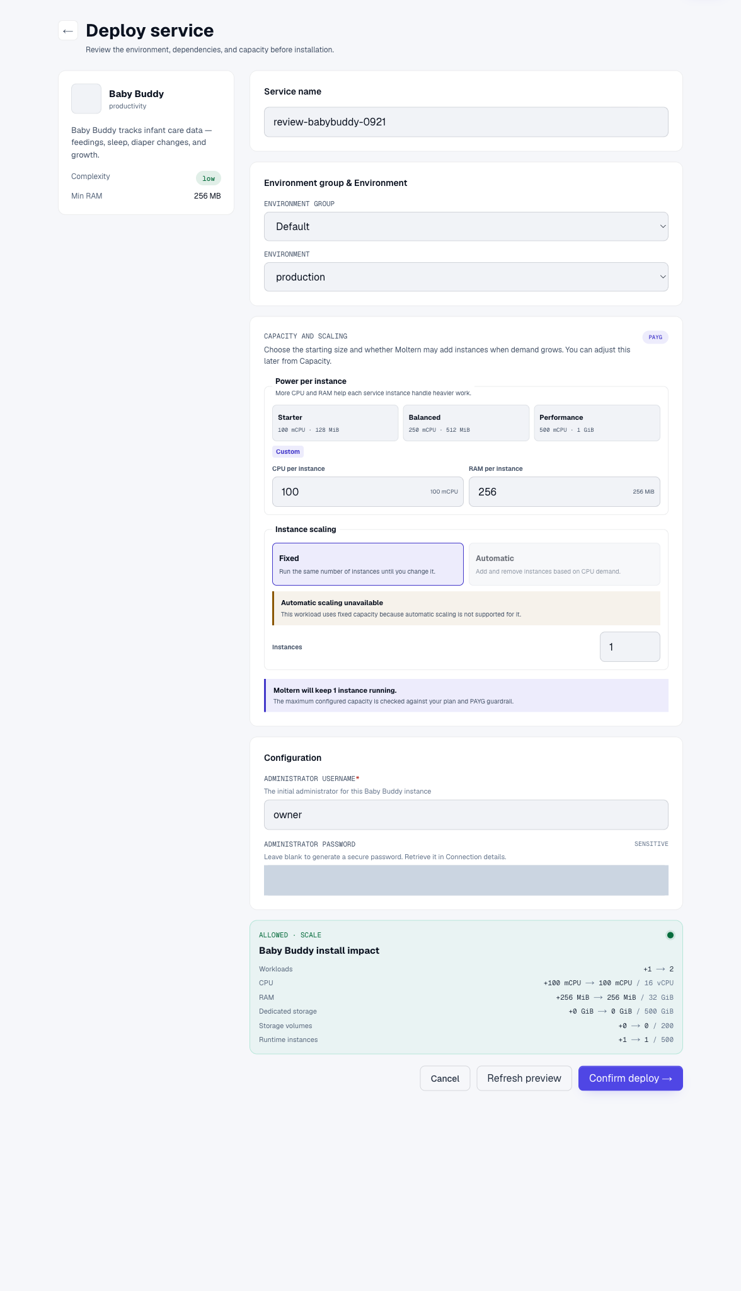Open the Environment group dropdown
This screenshot has width=741, height=1291.
point(466,226)
